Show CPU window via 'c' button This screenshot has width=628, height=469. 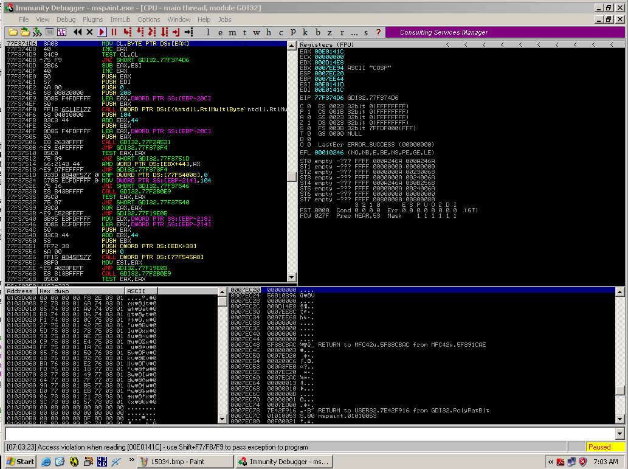pyautogui.click(x=281, y=32)
